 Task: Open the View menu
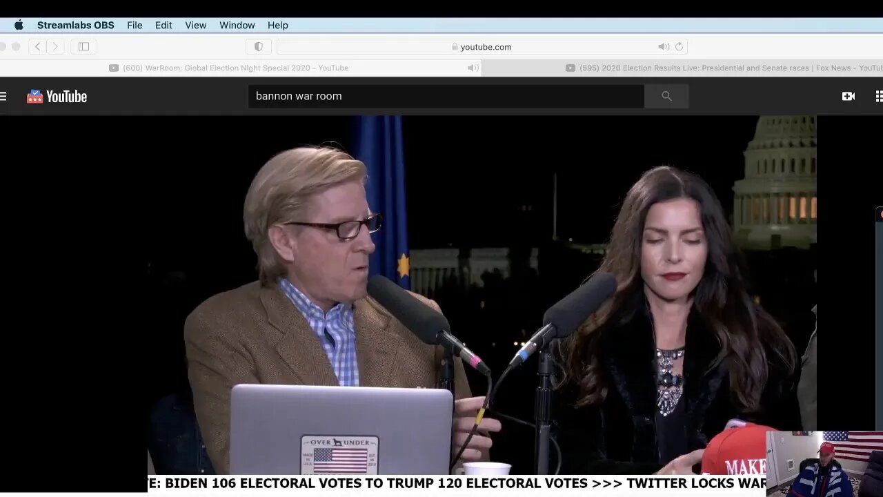[196, 25]
